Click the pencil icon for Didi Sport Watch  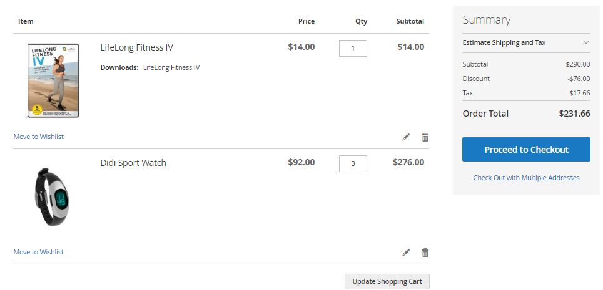click(x=406, y=253)
